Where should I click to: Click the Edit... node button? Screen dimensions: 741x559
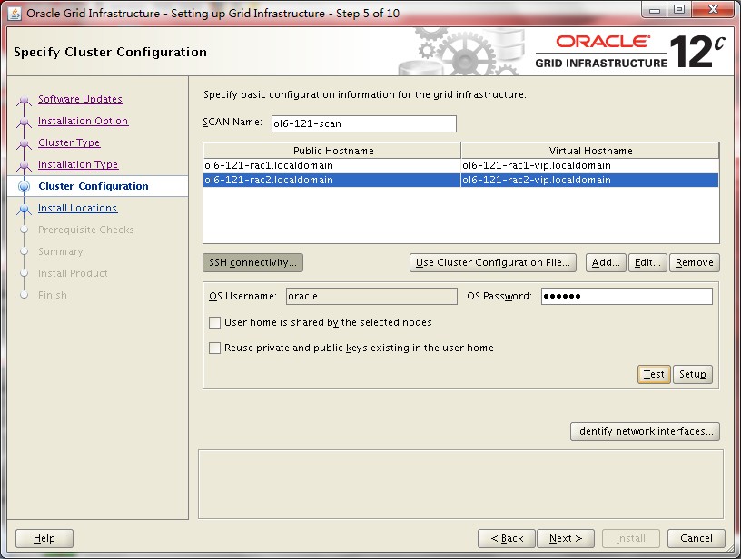(647, 262)
